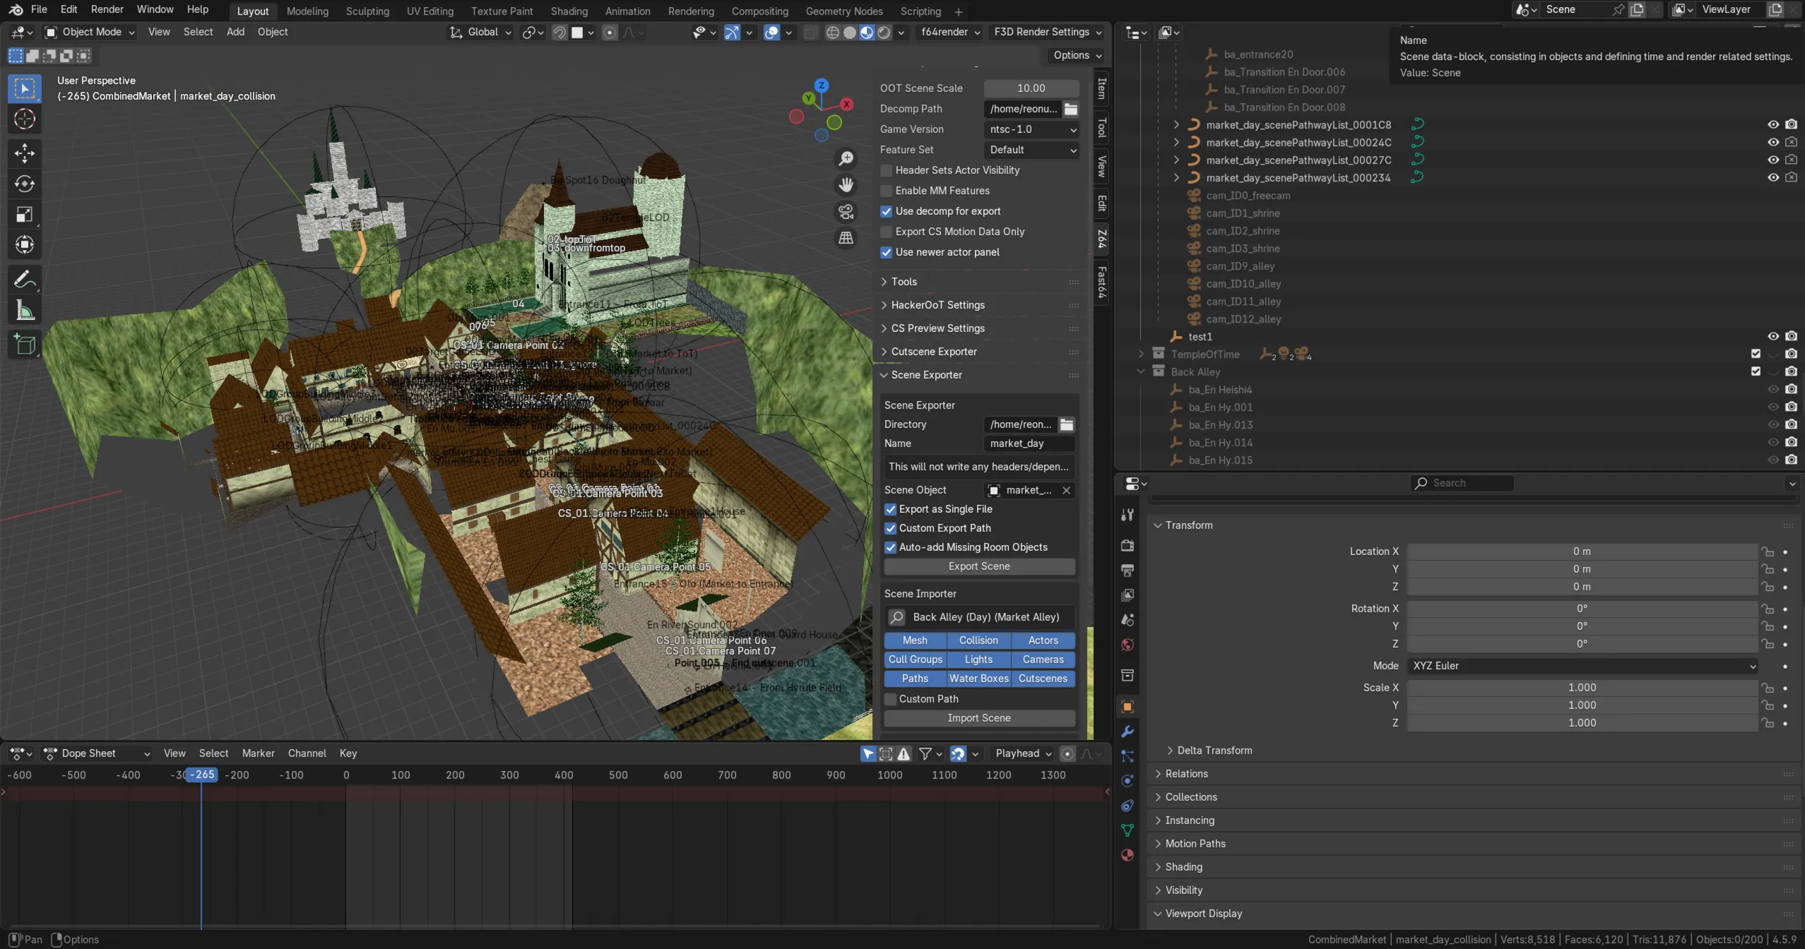The width and height of the screenshot is (1805, 949).
Task: Select the Measure ruler tool
Action: pyautogui.click(x=25, y=310)
